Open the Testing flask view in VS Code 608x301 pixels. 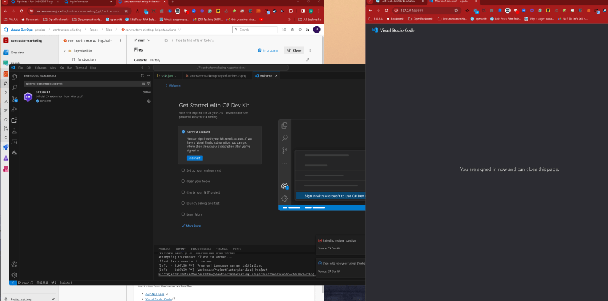coord(14,131)
